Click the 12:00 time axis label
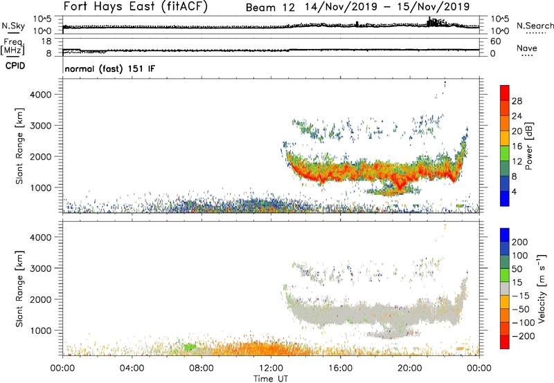The width and height of the screenshot is (554, 383). pos(271,368)
